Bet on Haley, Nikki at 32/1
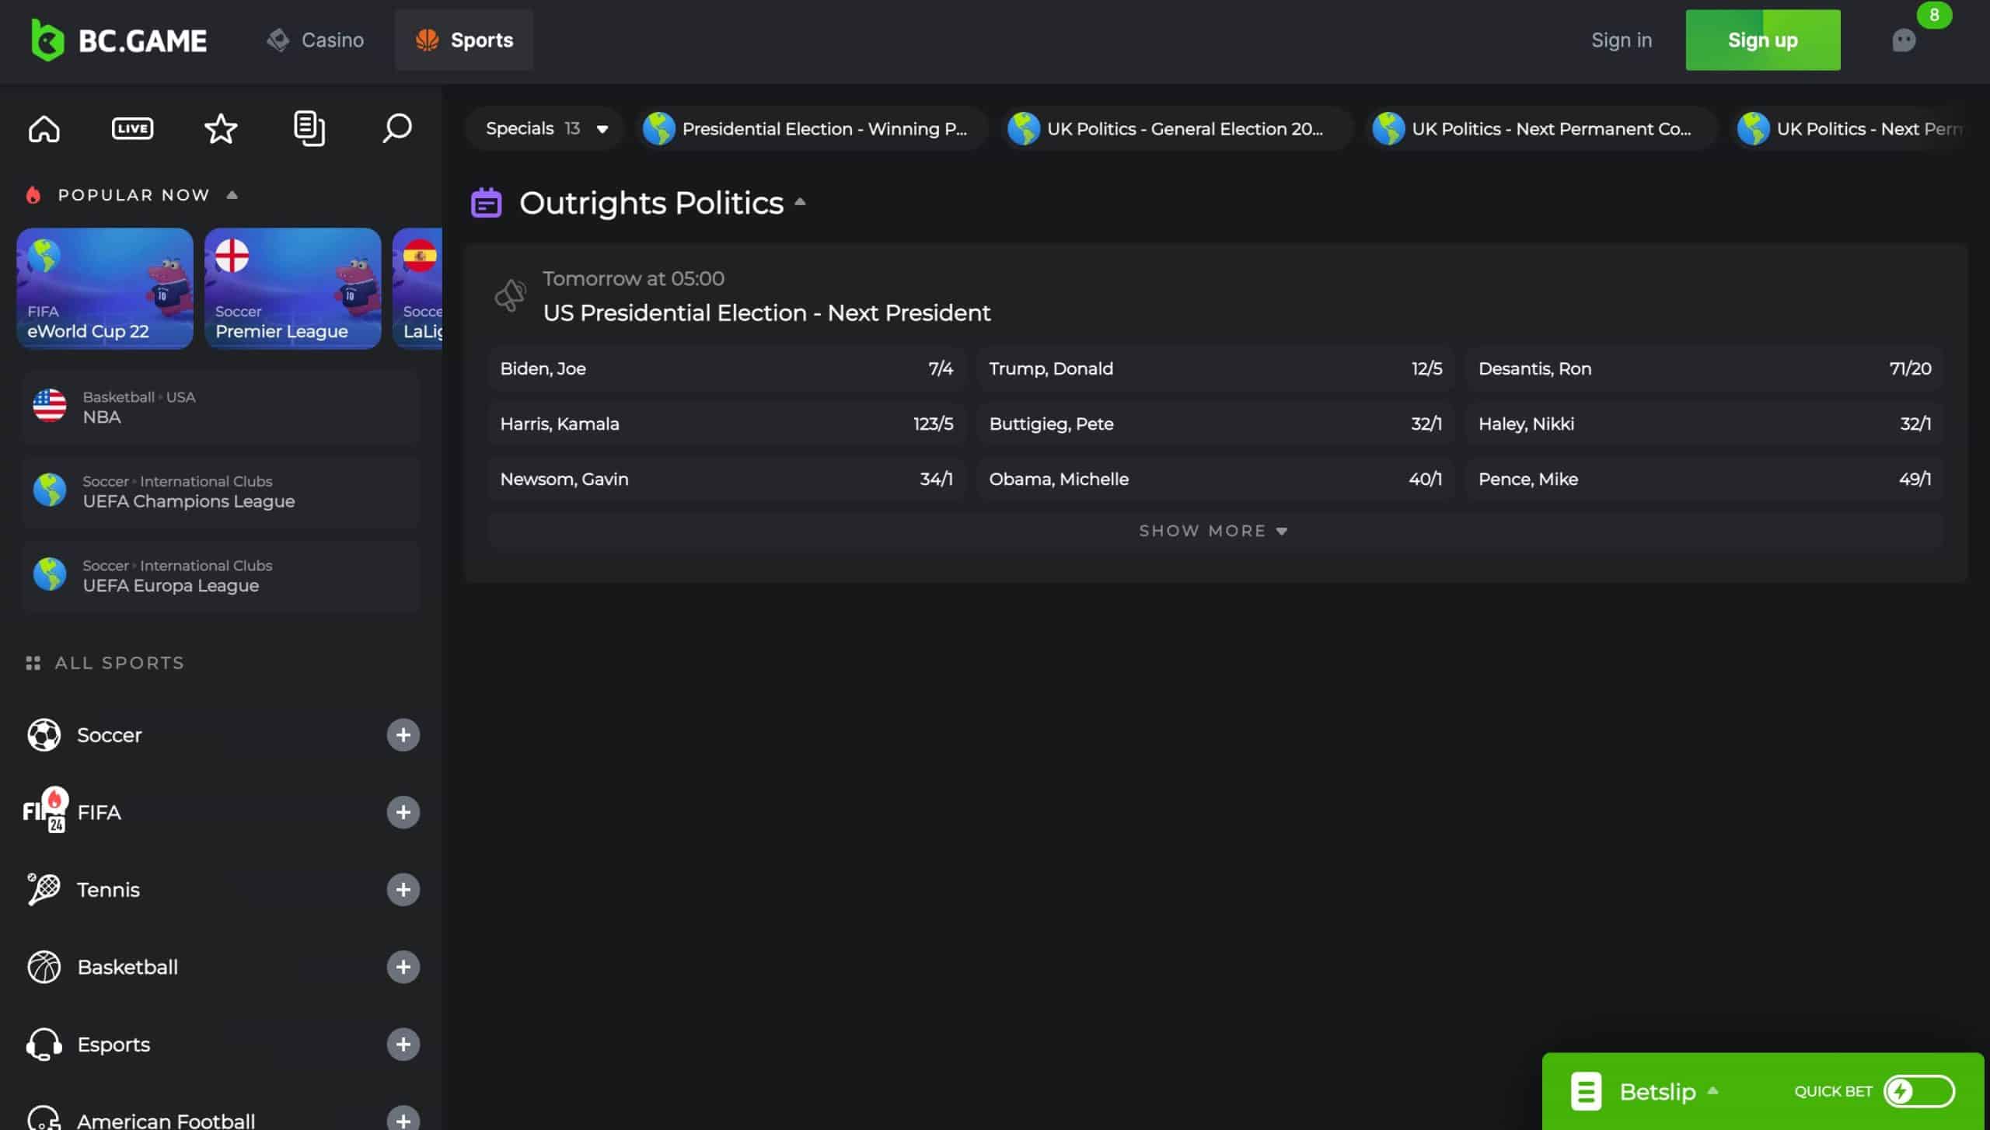 (x=1705, y=424)
